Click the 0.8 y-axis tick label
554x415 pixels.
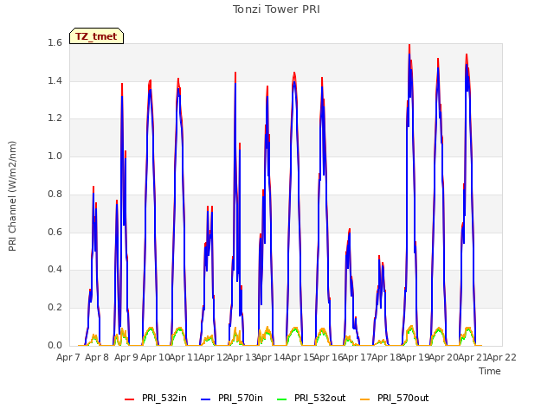coord(55,194)
